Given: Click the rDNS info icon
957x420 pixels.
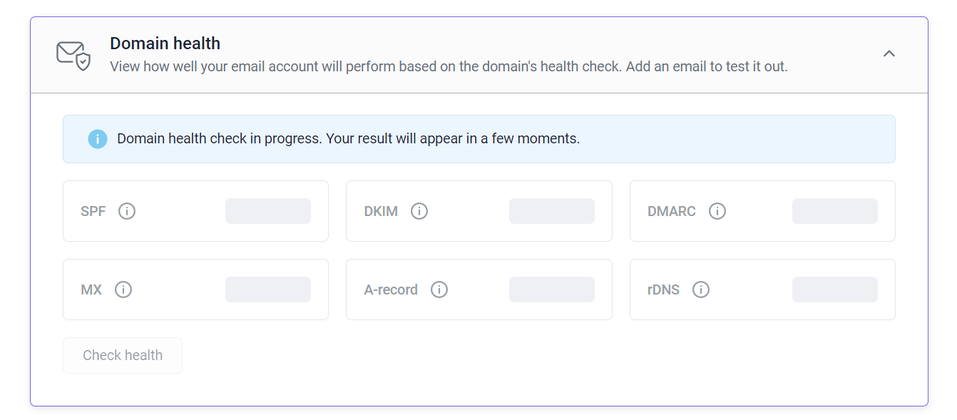Looking at the screenshot, I should 701,290.
